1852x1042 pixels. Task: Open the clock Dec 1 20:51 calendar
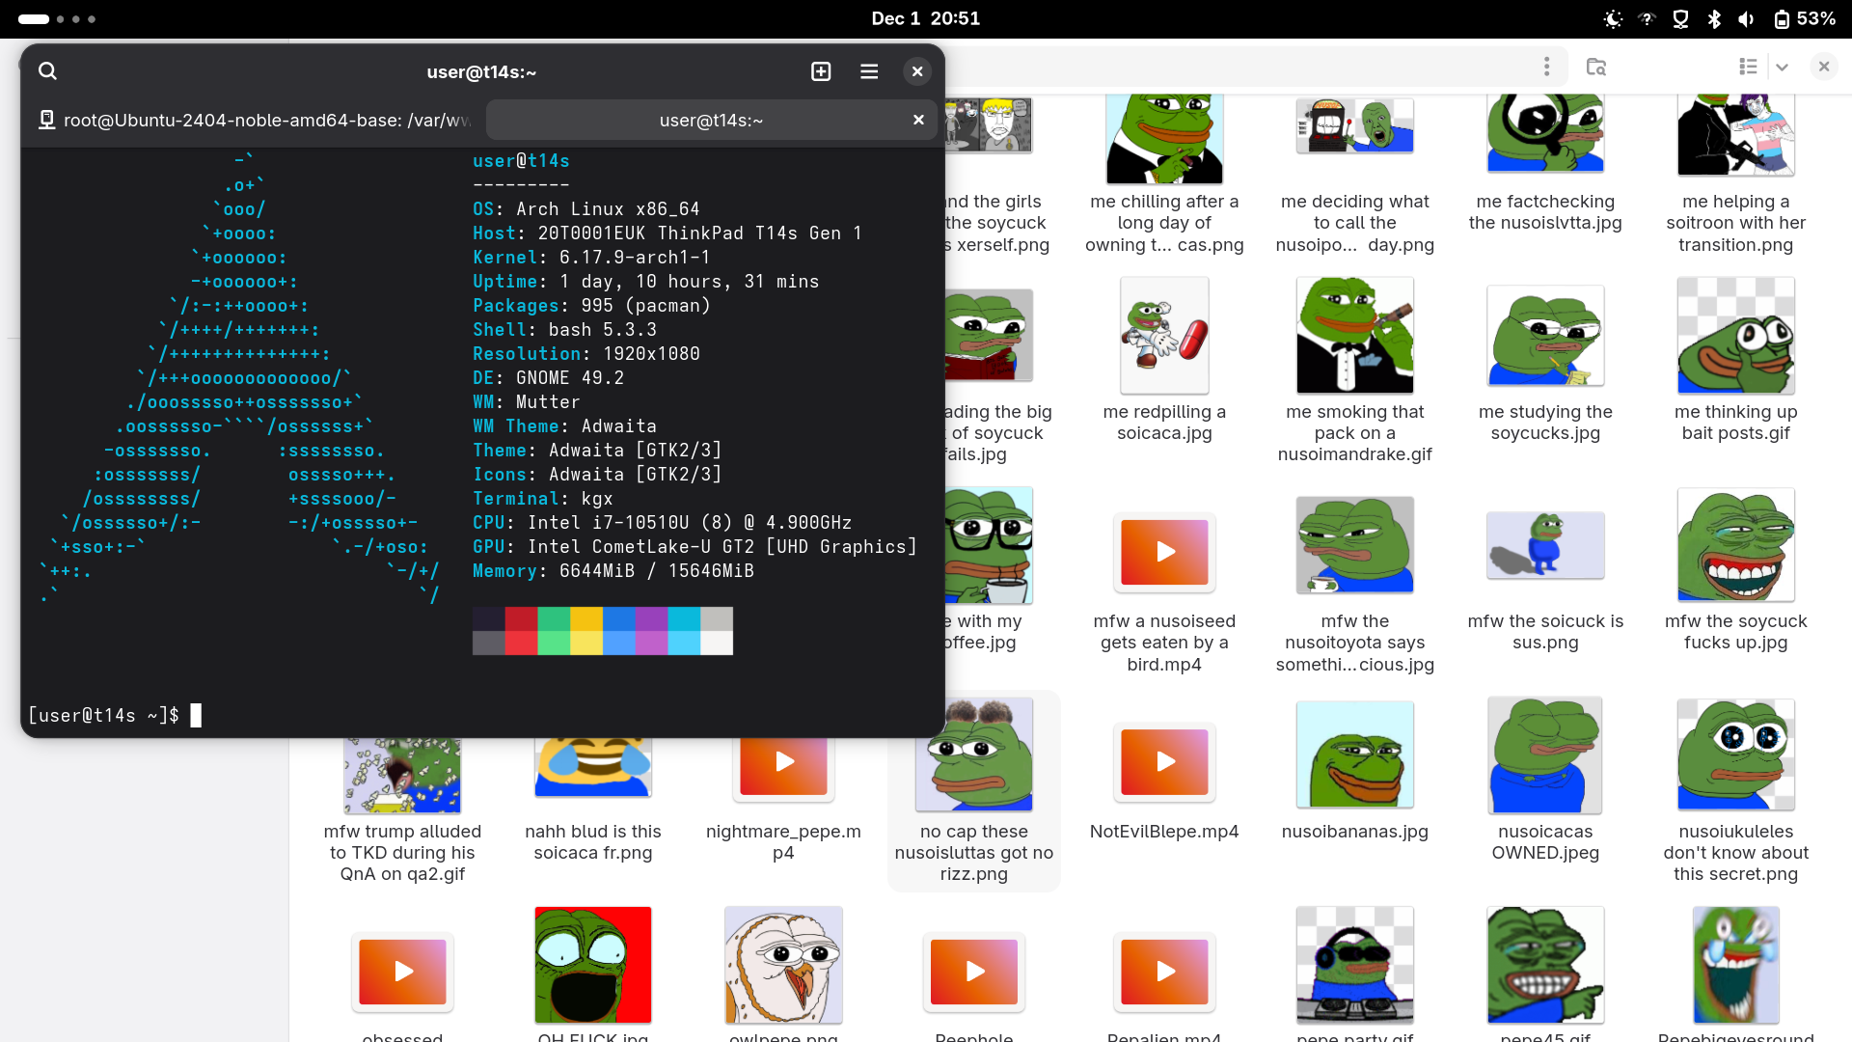925,19
